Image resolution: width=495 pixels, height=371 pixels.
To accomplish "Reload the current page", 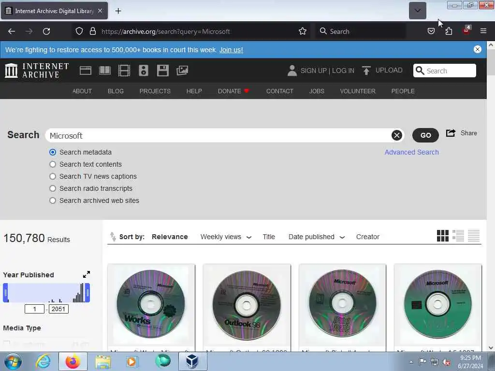I will point(46,31).
